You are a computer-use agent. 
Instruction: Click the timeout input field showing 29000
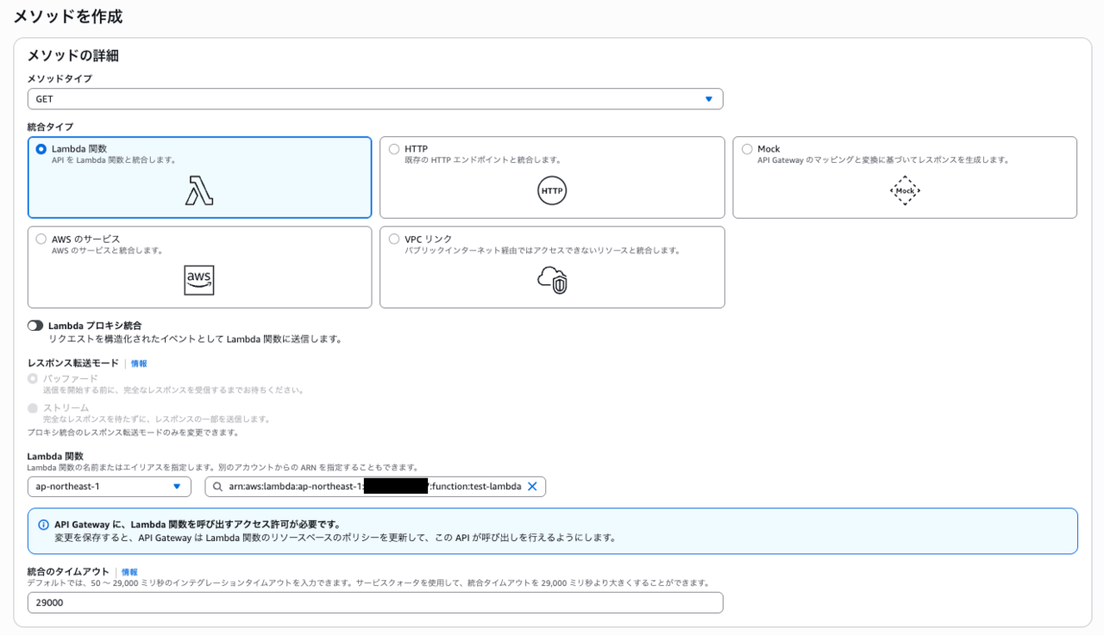coord(375,603)
